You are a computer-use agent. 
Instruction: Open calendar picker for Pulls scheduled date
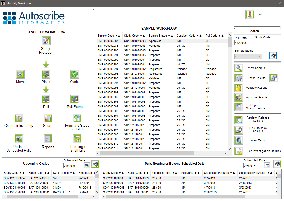tap(267, 165)
